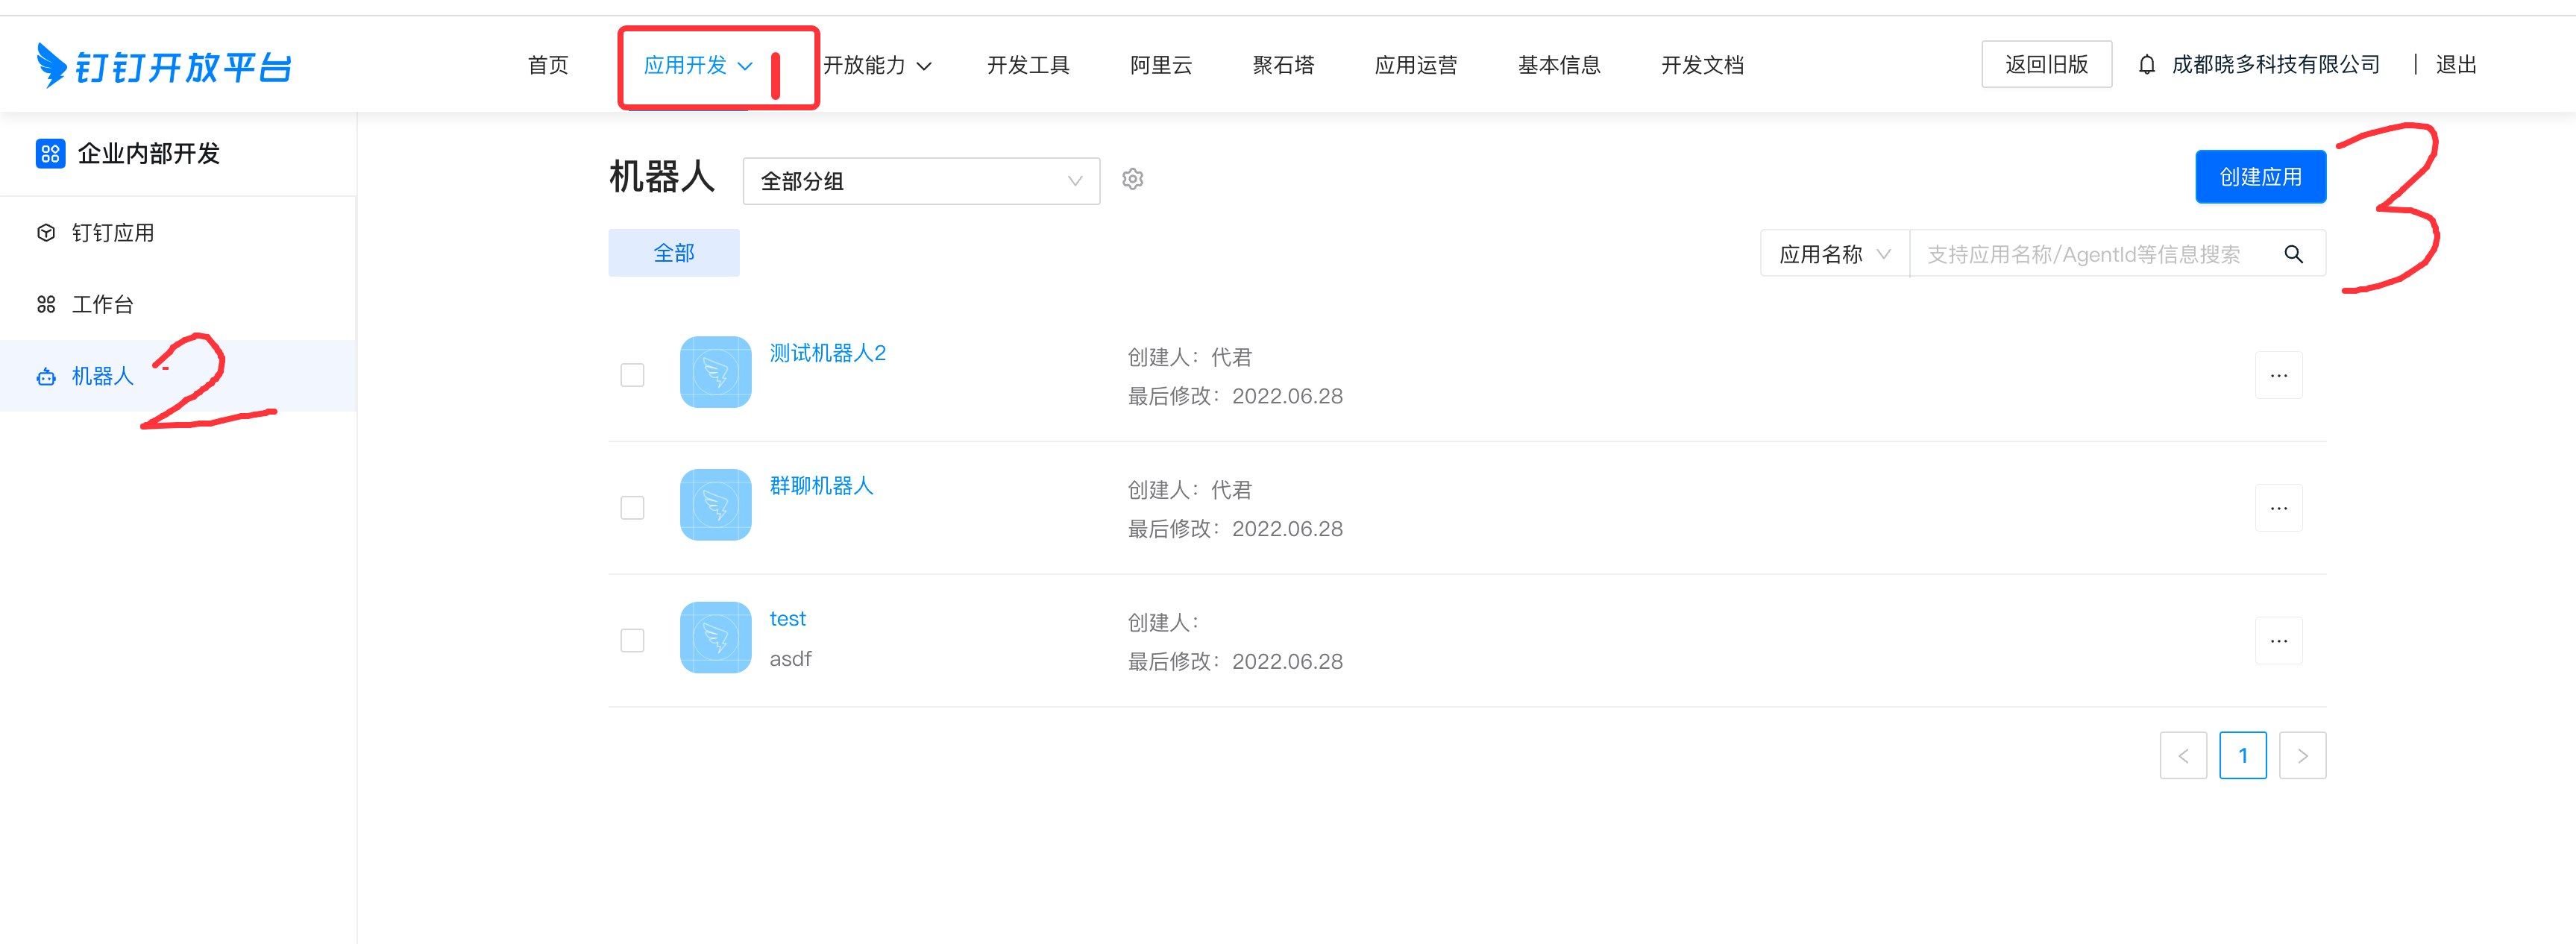The image size is (2576, 944).
Task: Click the asdf description text
Action: tap(790, 659)
